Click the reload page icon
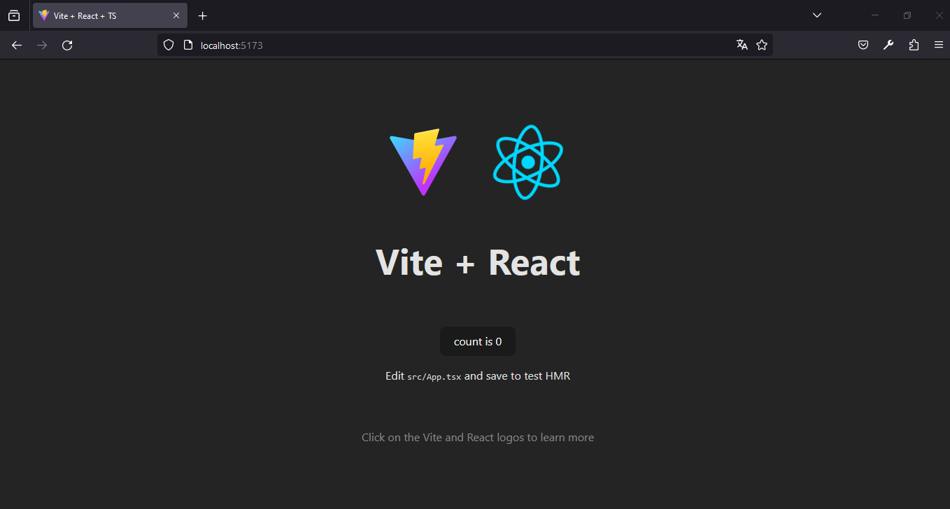The image size is (950, 509). click(x=67, y=45)
